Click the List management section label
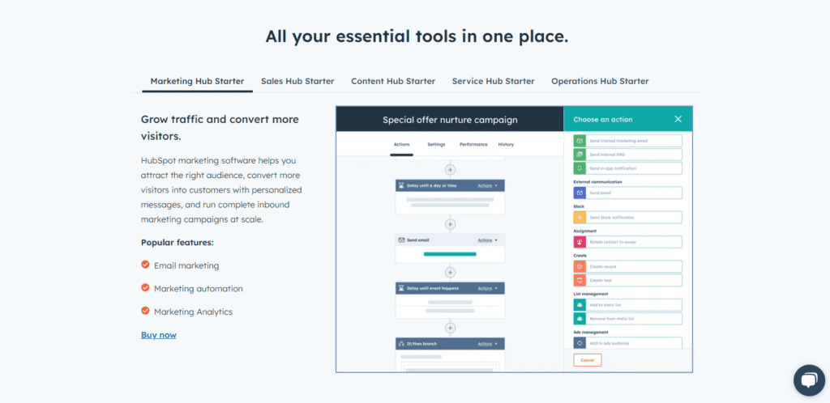The image size is (830, 403). pyautogui.click(x=591, y=294)
